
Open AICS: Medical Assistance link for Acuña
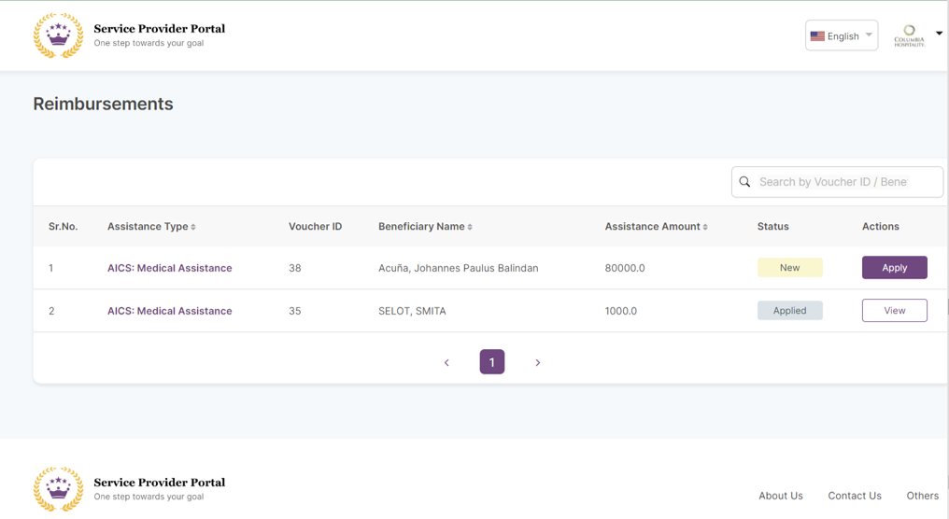click(169, 268)
